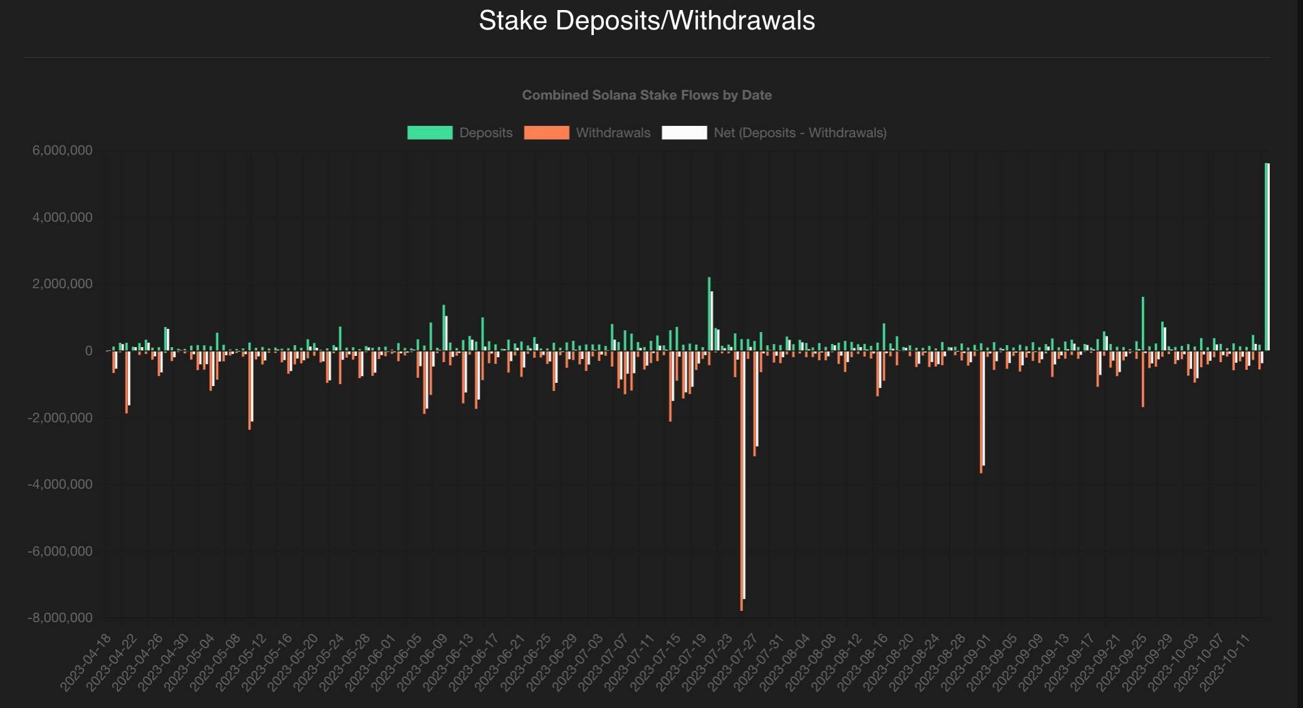
Task: Click the 2023-09-01 date label
Action: (966, 662)
